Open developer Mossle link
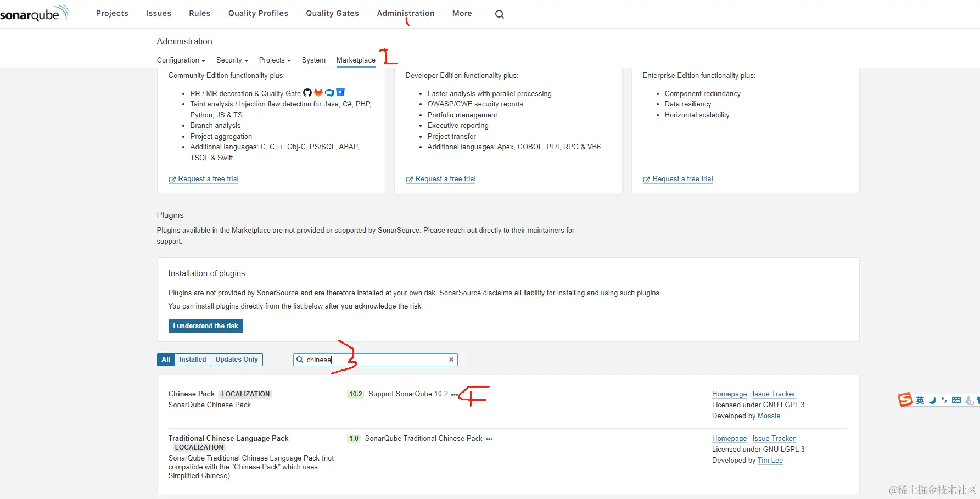 (769, 416)
